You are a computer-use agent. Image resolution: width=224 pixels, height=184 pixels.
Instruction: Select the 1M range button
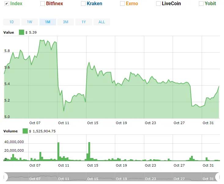tap(48, 22)
